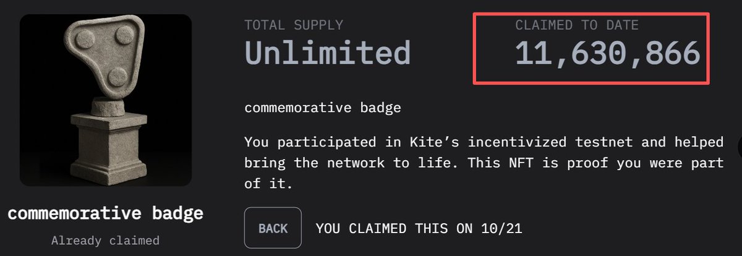Select the Unlimited supply value

click(x=327, y=53)
